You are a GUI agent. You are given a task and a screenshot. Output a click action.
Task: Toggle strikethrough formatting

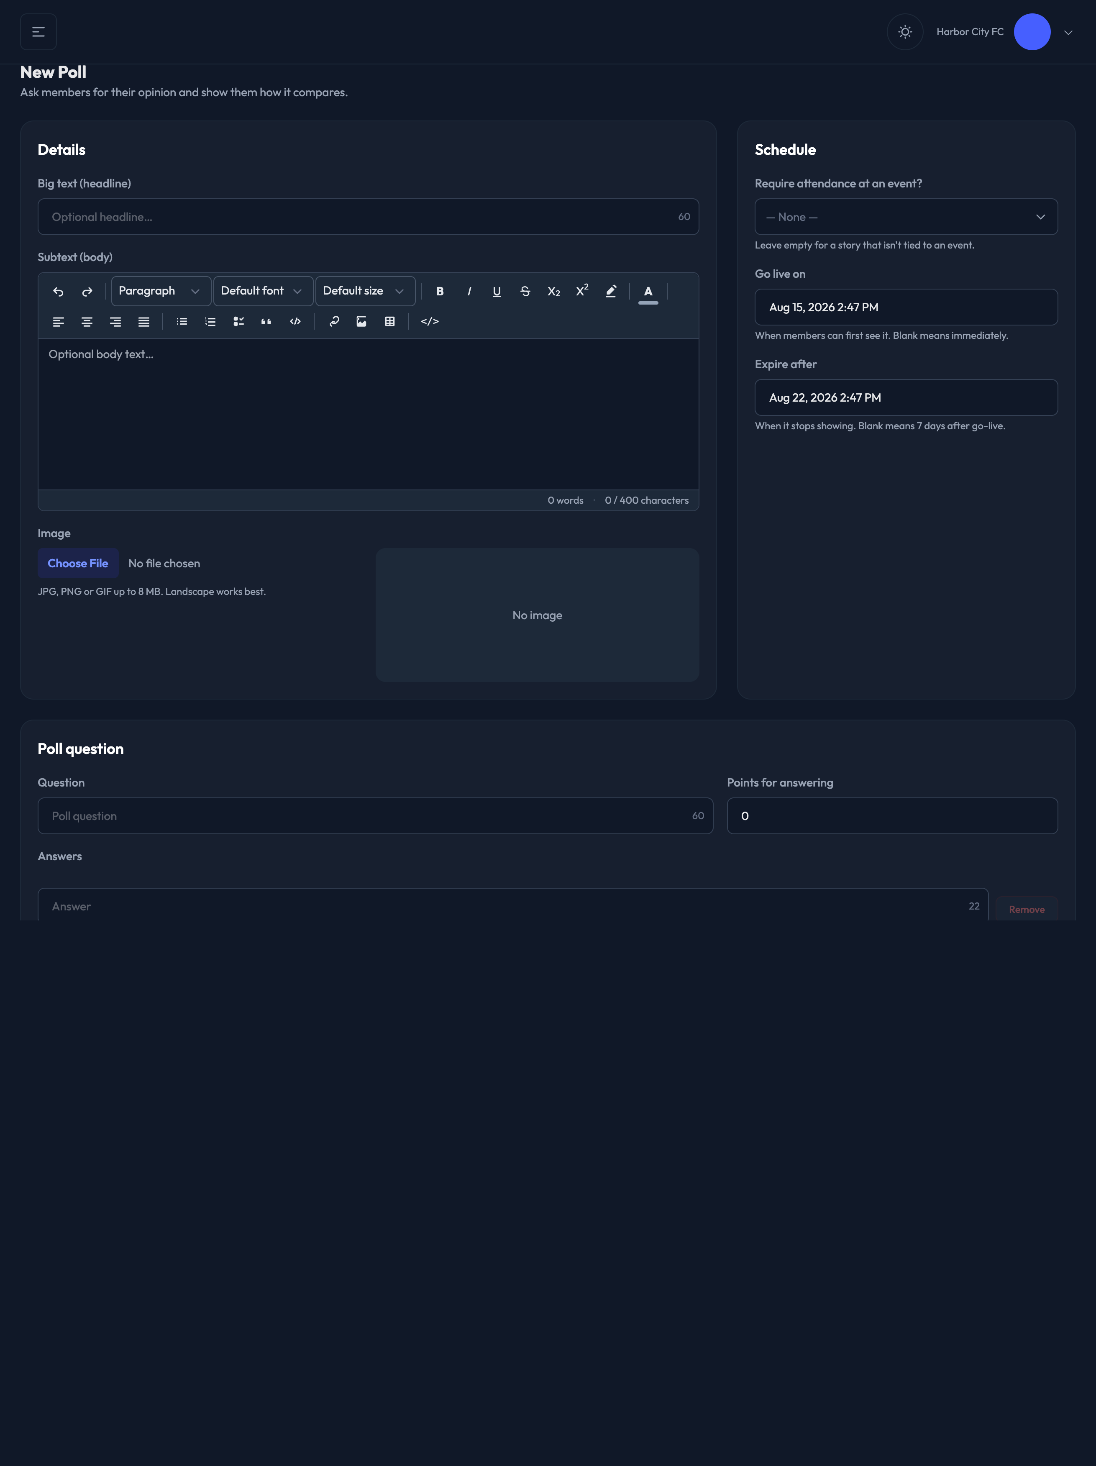[x=525, y=292]
